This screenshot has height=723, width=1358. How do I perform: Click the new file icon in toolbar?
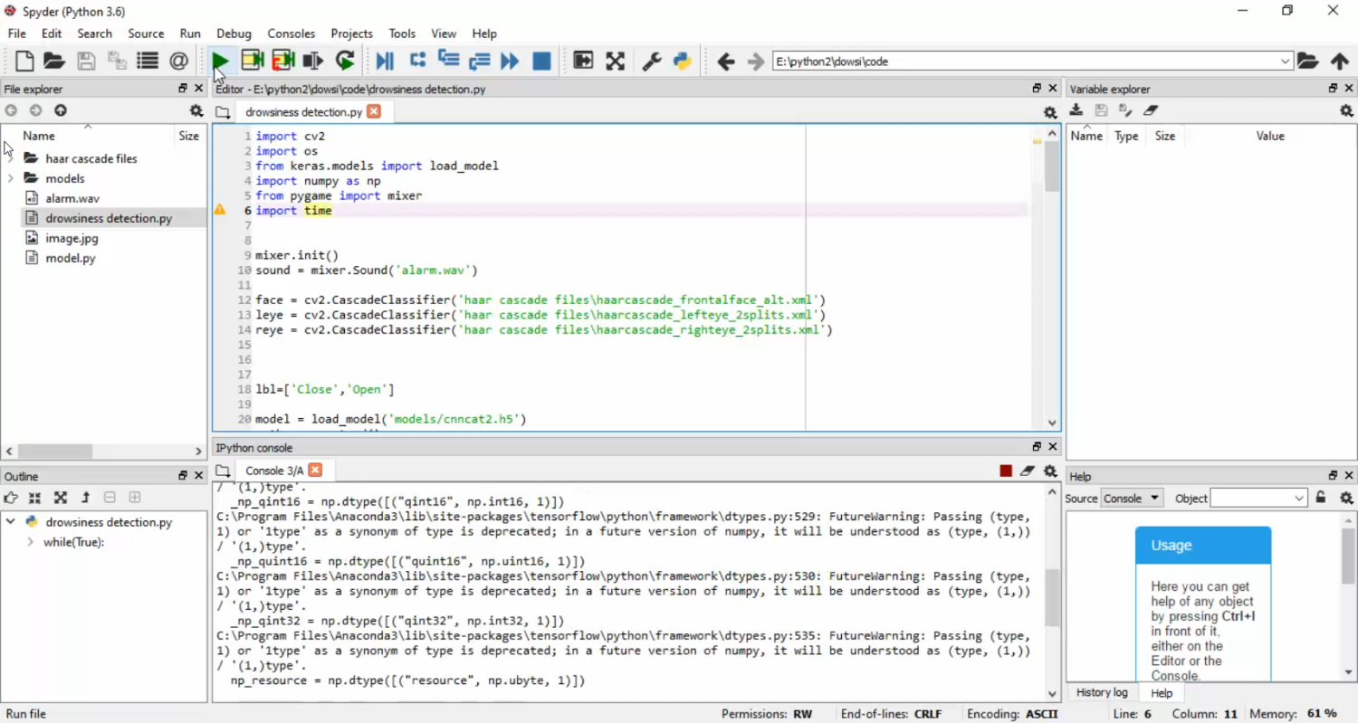24,61
